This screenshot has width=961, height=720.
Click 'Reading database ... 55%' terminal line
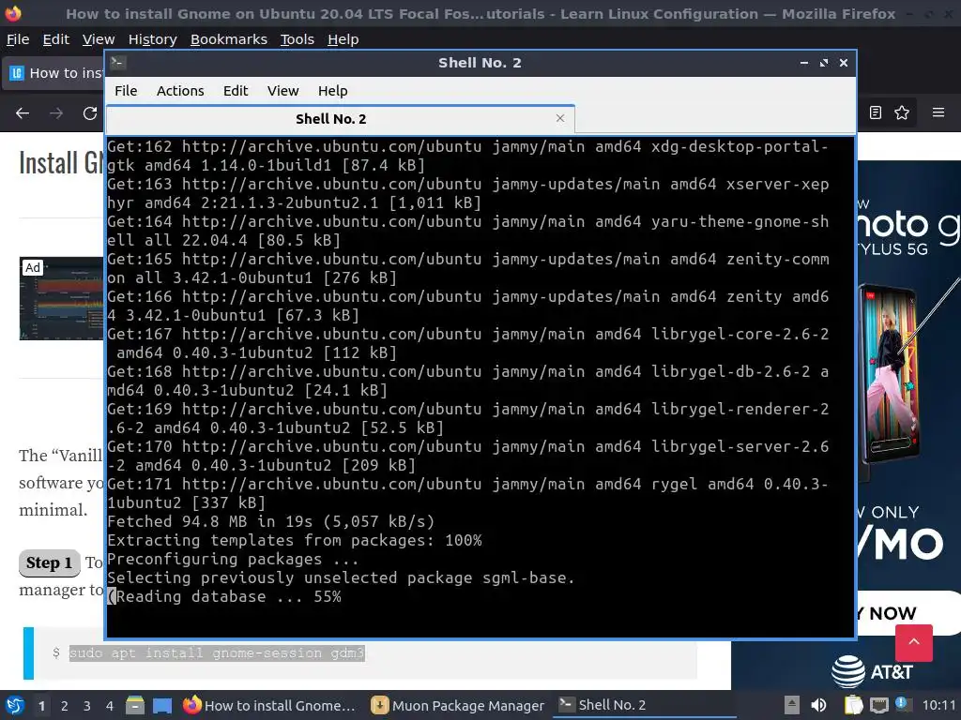coord(224,597)
